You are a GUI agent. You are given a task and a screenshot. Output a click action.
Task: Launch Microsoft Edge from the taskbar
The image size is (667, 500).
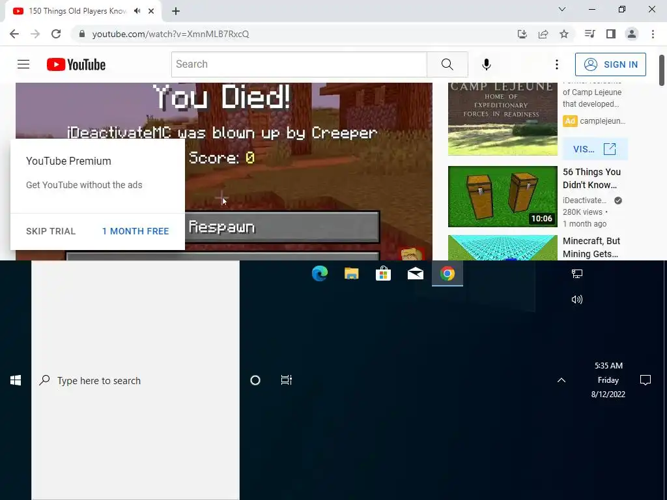tap(319, 273)
